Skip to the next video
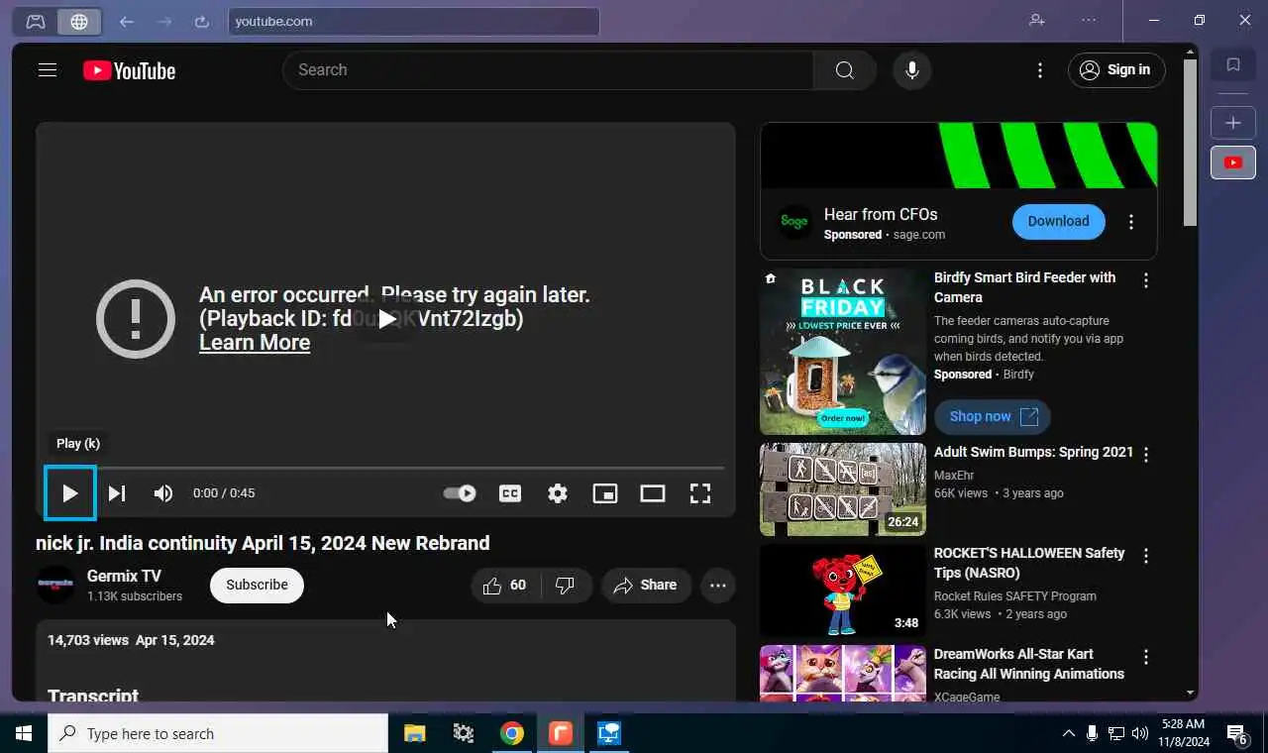The height and width of the screenshot is (753, 1268). coord(117,492)
